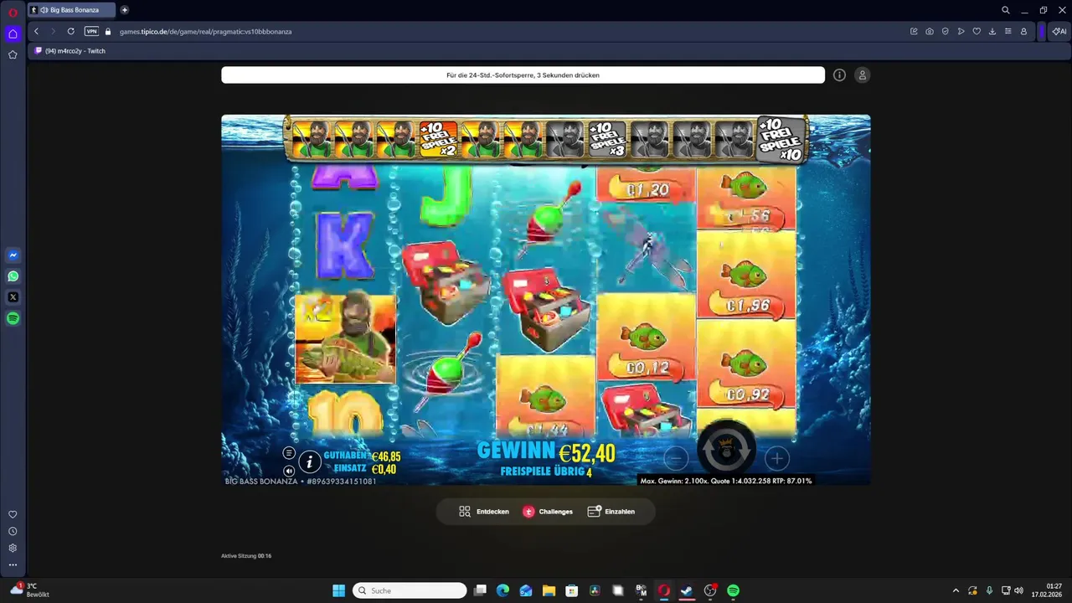Go back in the browser
This screenshot has height=603, width=1072.
(x=36, y=31)
